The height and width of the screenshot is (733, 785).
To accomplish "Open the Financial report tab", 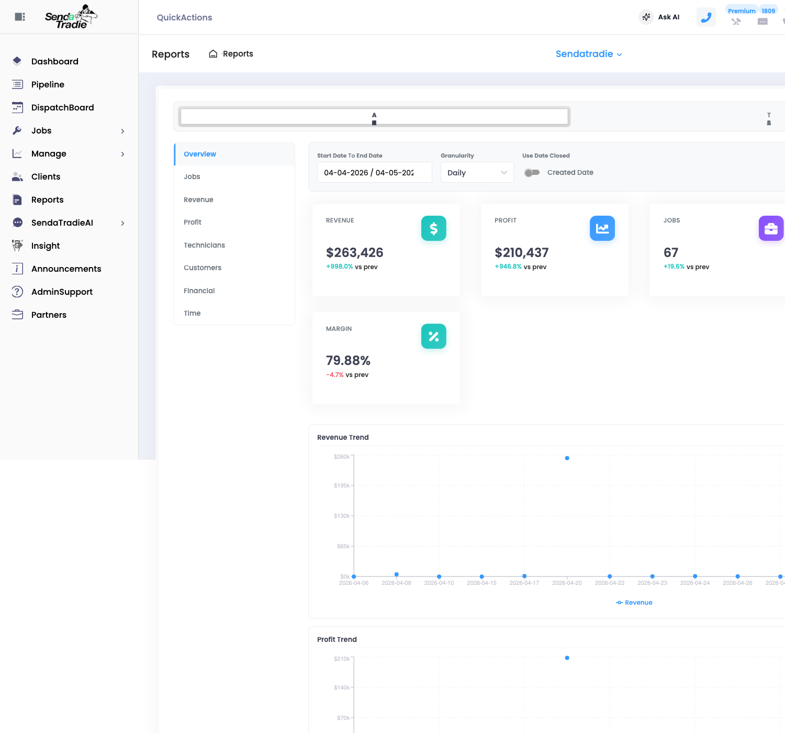I will pyautogui.click(x=234, y=291).
